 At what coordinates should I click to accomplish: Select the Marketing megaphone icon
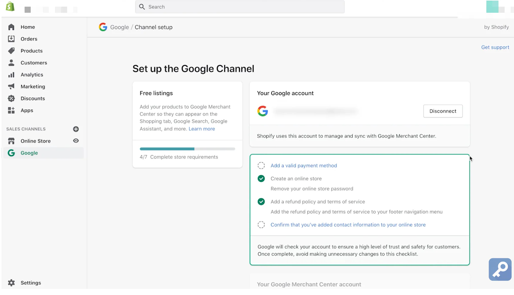[11, 86]
